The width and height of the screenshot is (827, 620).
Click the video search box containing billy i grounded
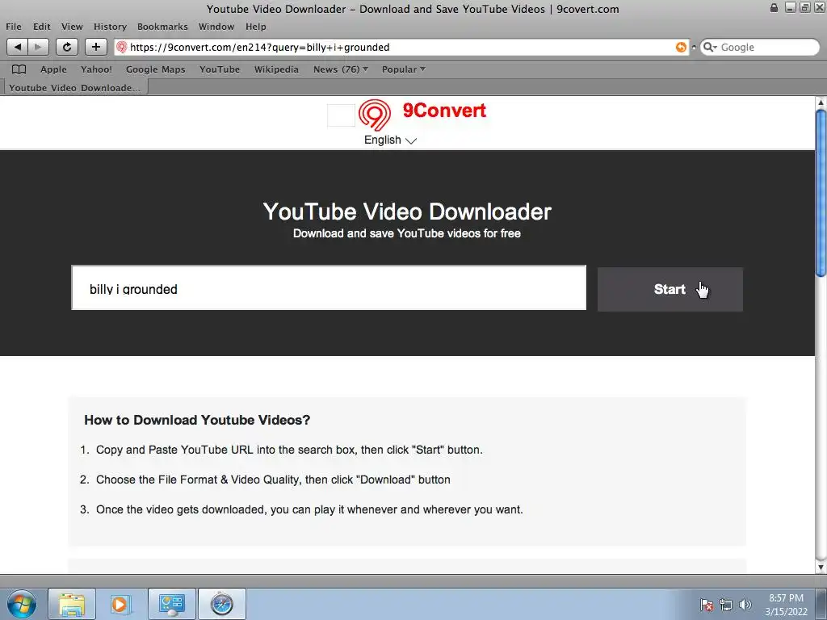coord(329,288)
